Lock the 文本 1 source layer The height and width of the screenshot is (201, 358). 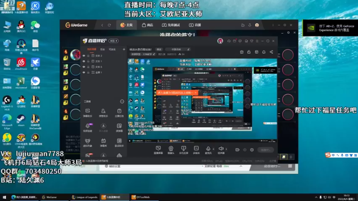coord(88,61)
